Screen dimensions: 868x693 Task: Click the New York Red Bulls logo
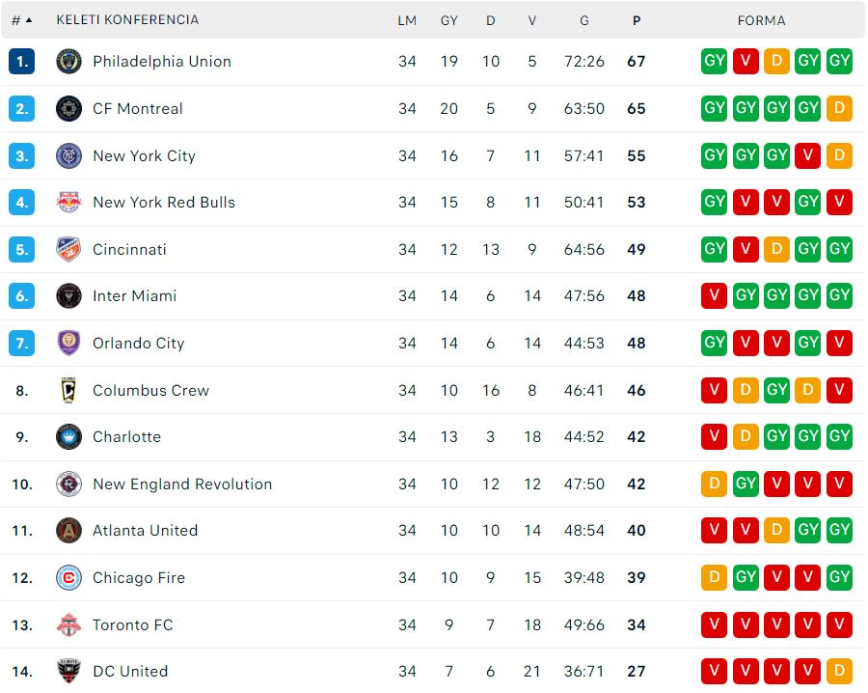tap(68, 202)
